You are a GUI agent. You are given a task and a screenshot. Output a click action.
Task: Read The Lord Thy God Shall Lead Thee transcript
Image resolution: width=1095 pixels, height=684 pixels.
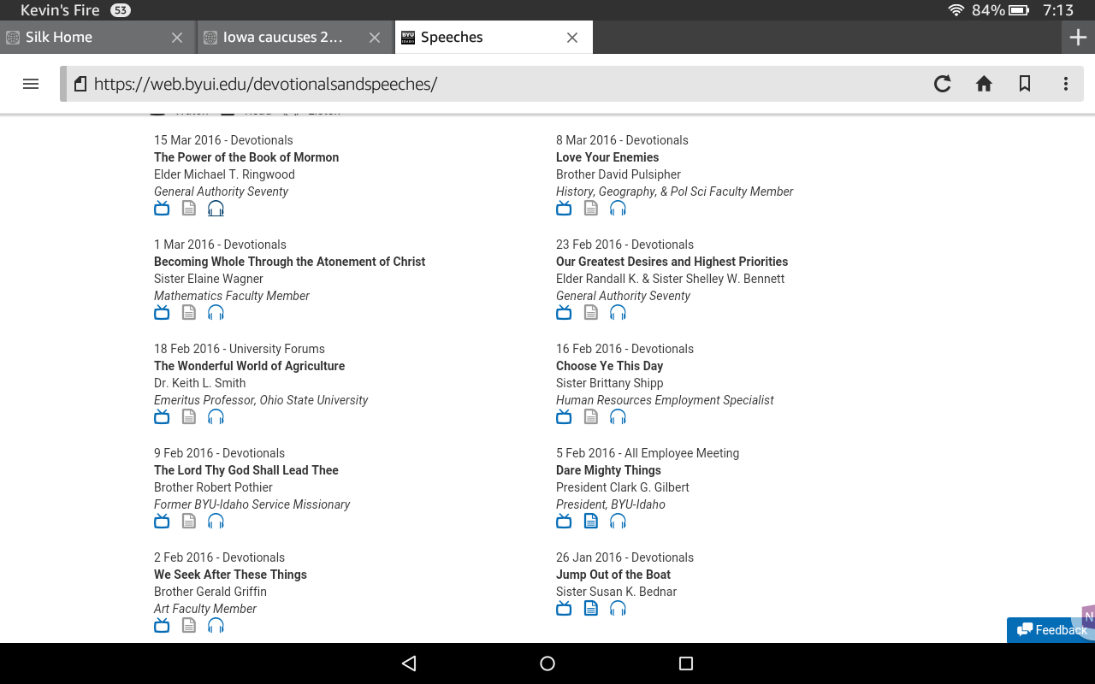[x=189, y=522]
